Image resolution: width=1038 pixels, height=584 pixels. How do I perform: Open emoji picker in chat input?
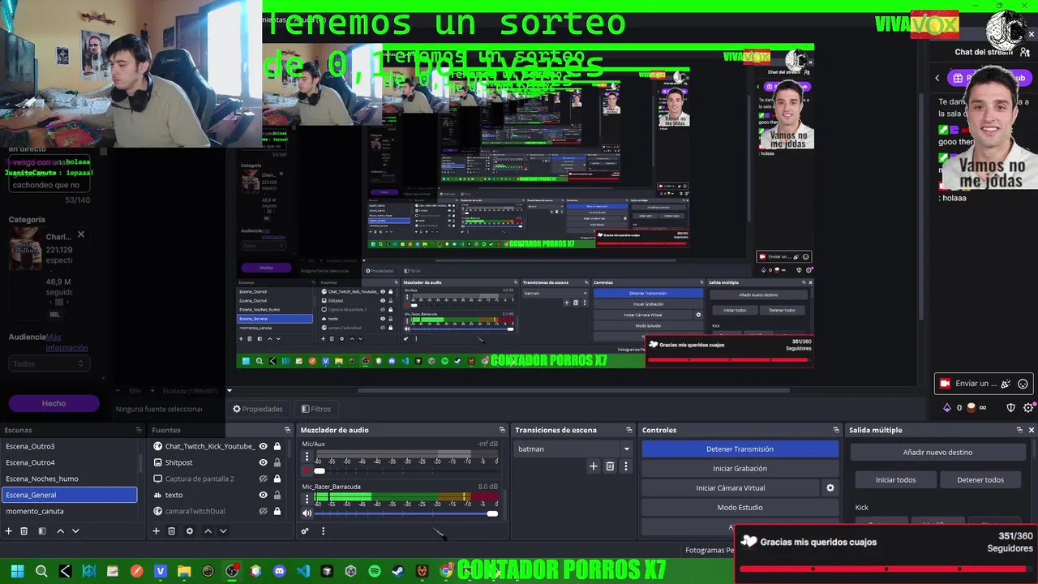pyautogui.click(x=1023, y=384)
